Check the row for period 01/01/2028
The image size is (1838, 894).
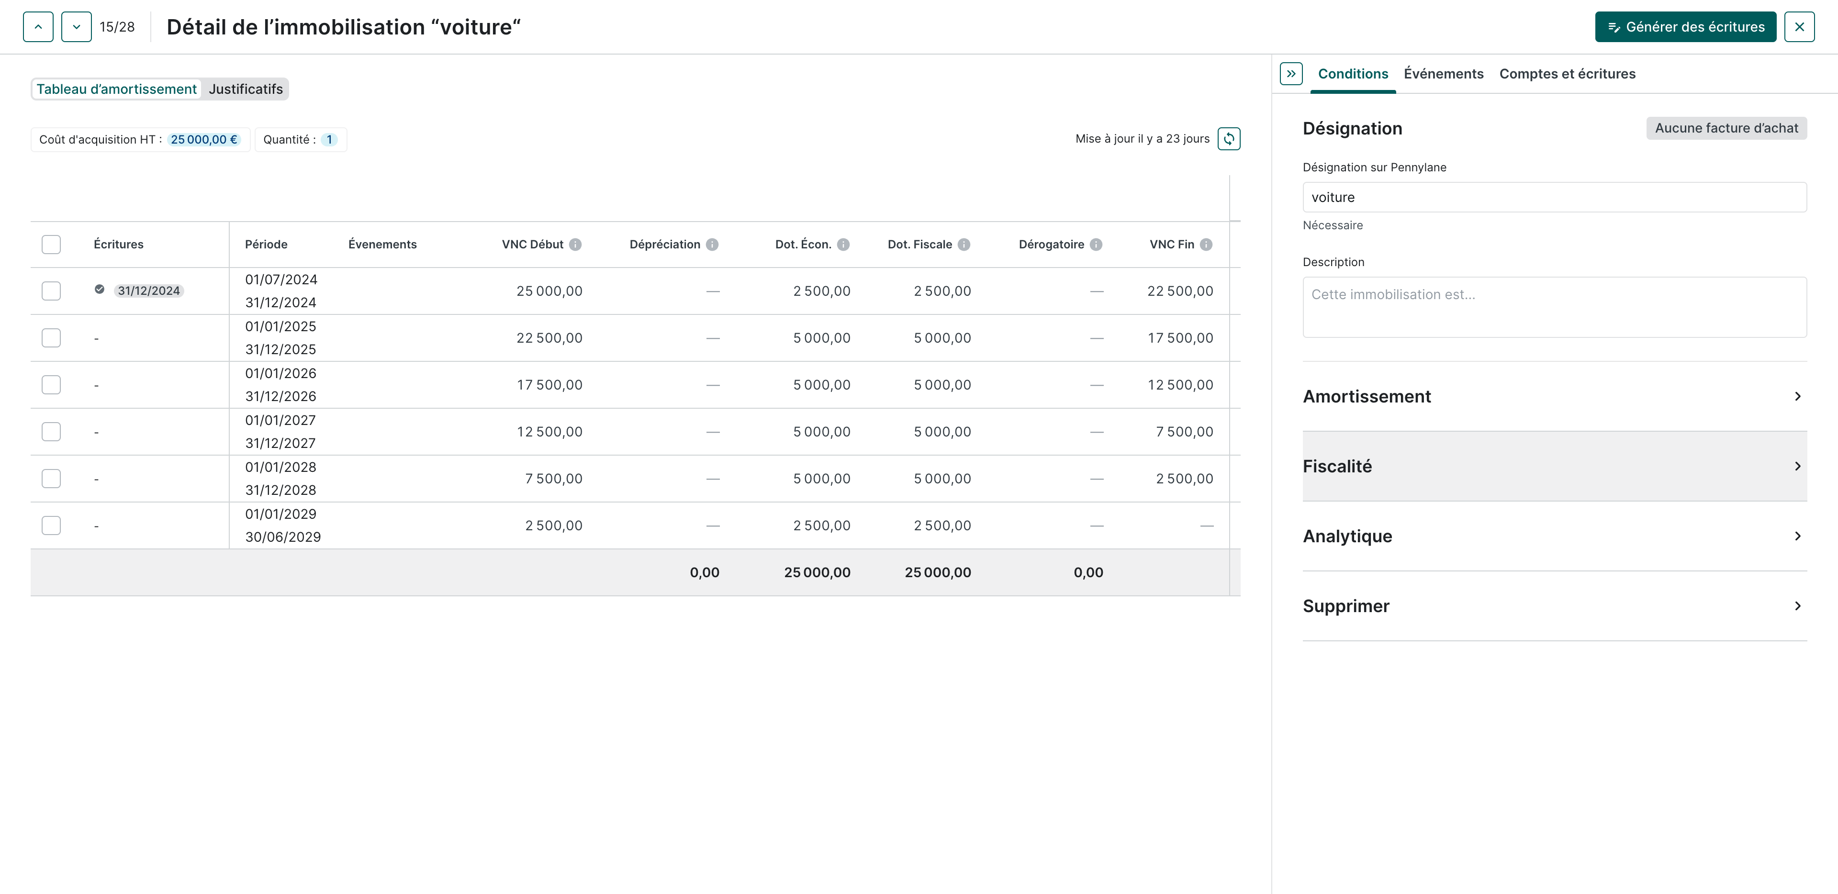pos(51,479)
